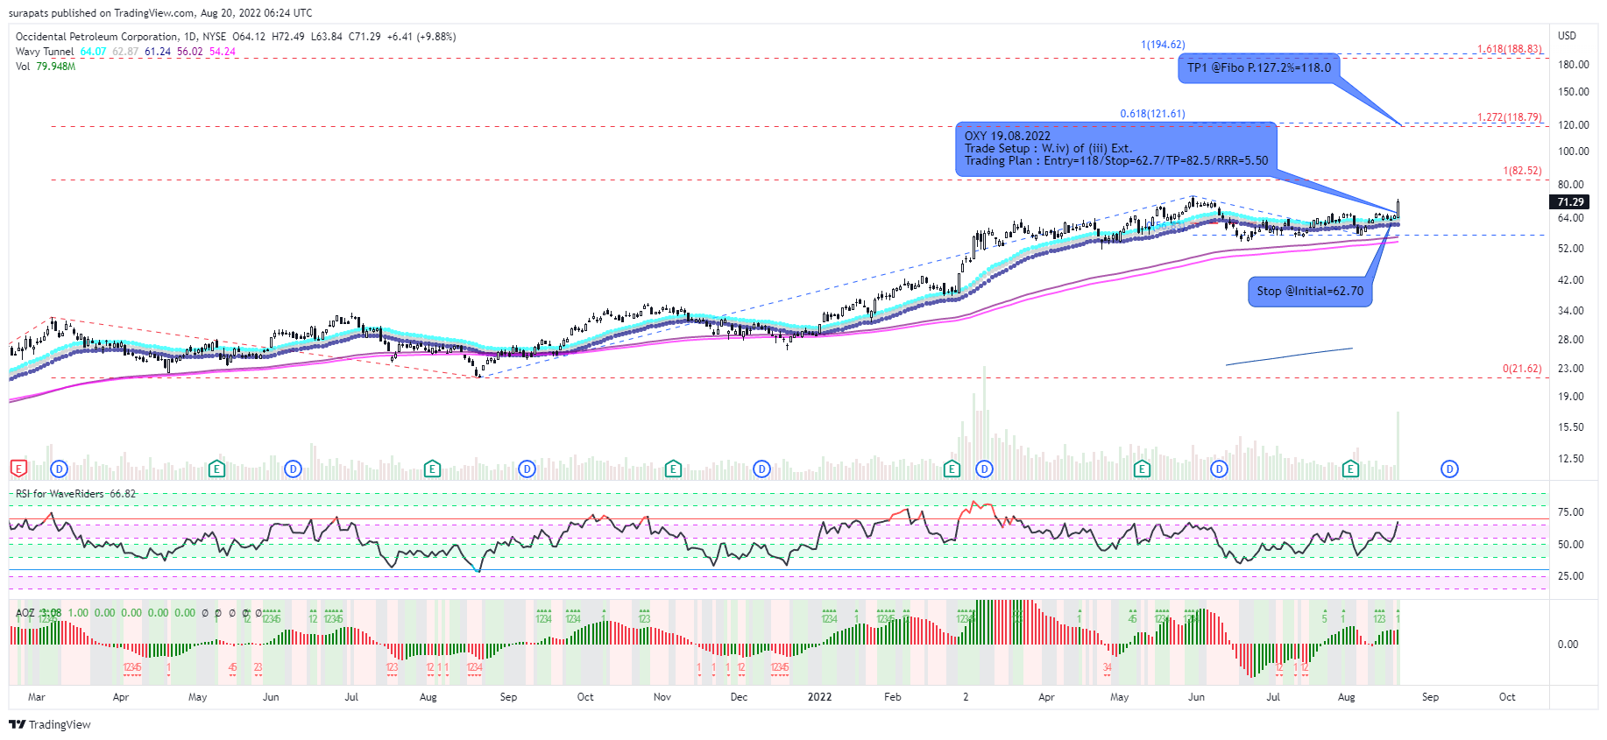
Task: Open the earnings E marker in May 2021
Action: click(216, 469)
